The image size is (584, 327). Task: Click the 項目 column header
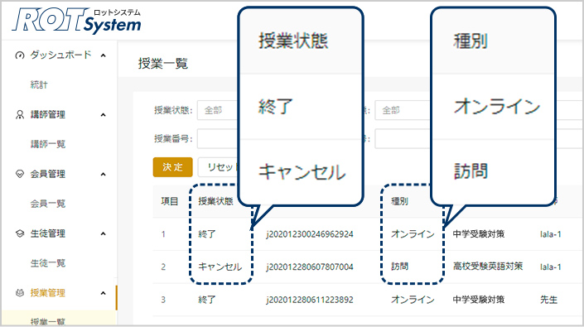(x=170, y=201)
